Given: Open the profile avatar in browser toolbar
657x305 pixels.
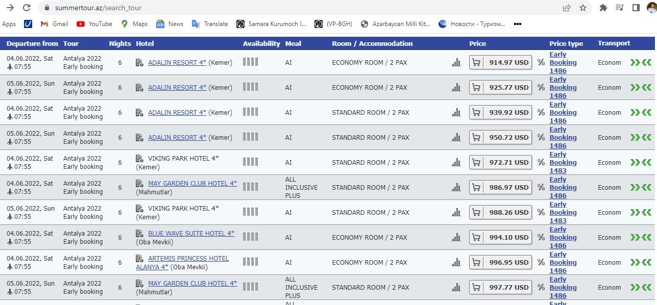Looking at the screenshot, I should click(x=652, y=8).
